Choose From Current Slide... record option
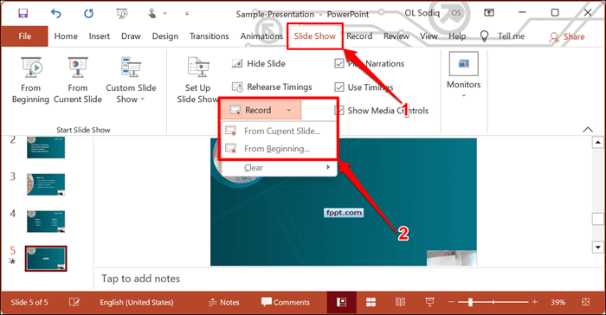The image size is (606, 315). pos(279,131)
